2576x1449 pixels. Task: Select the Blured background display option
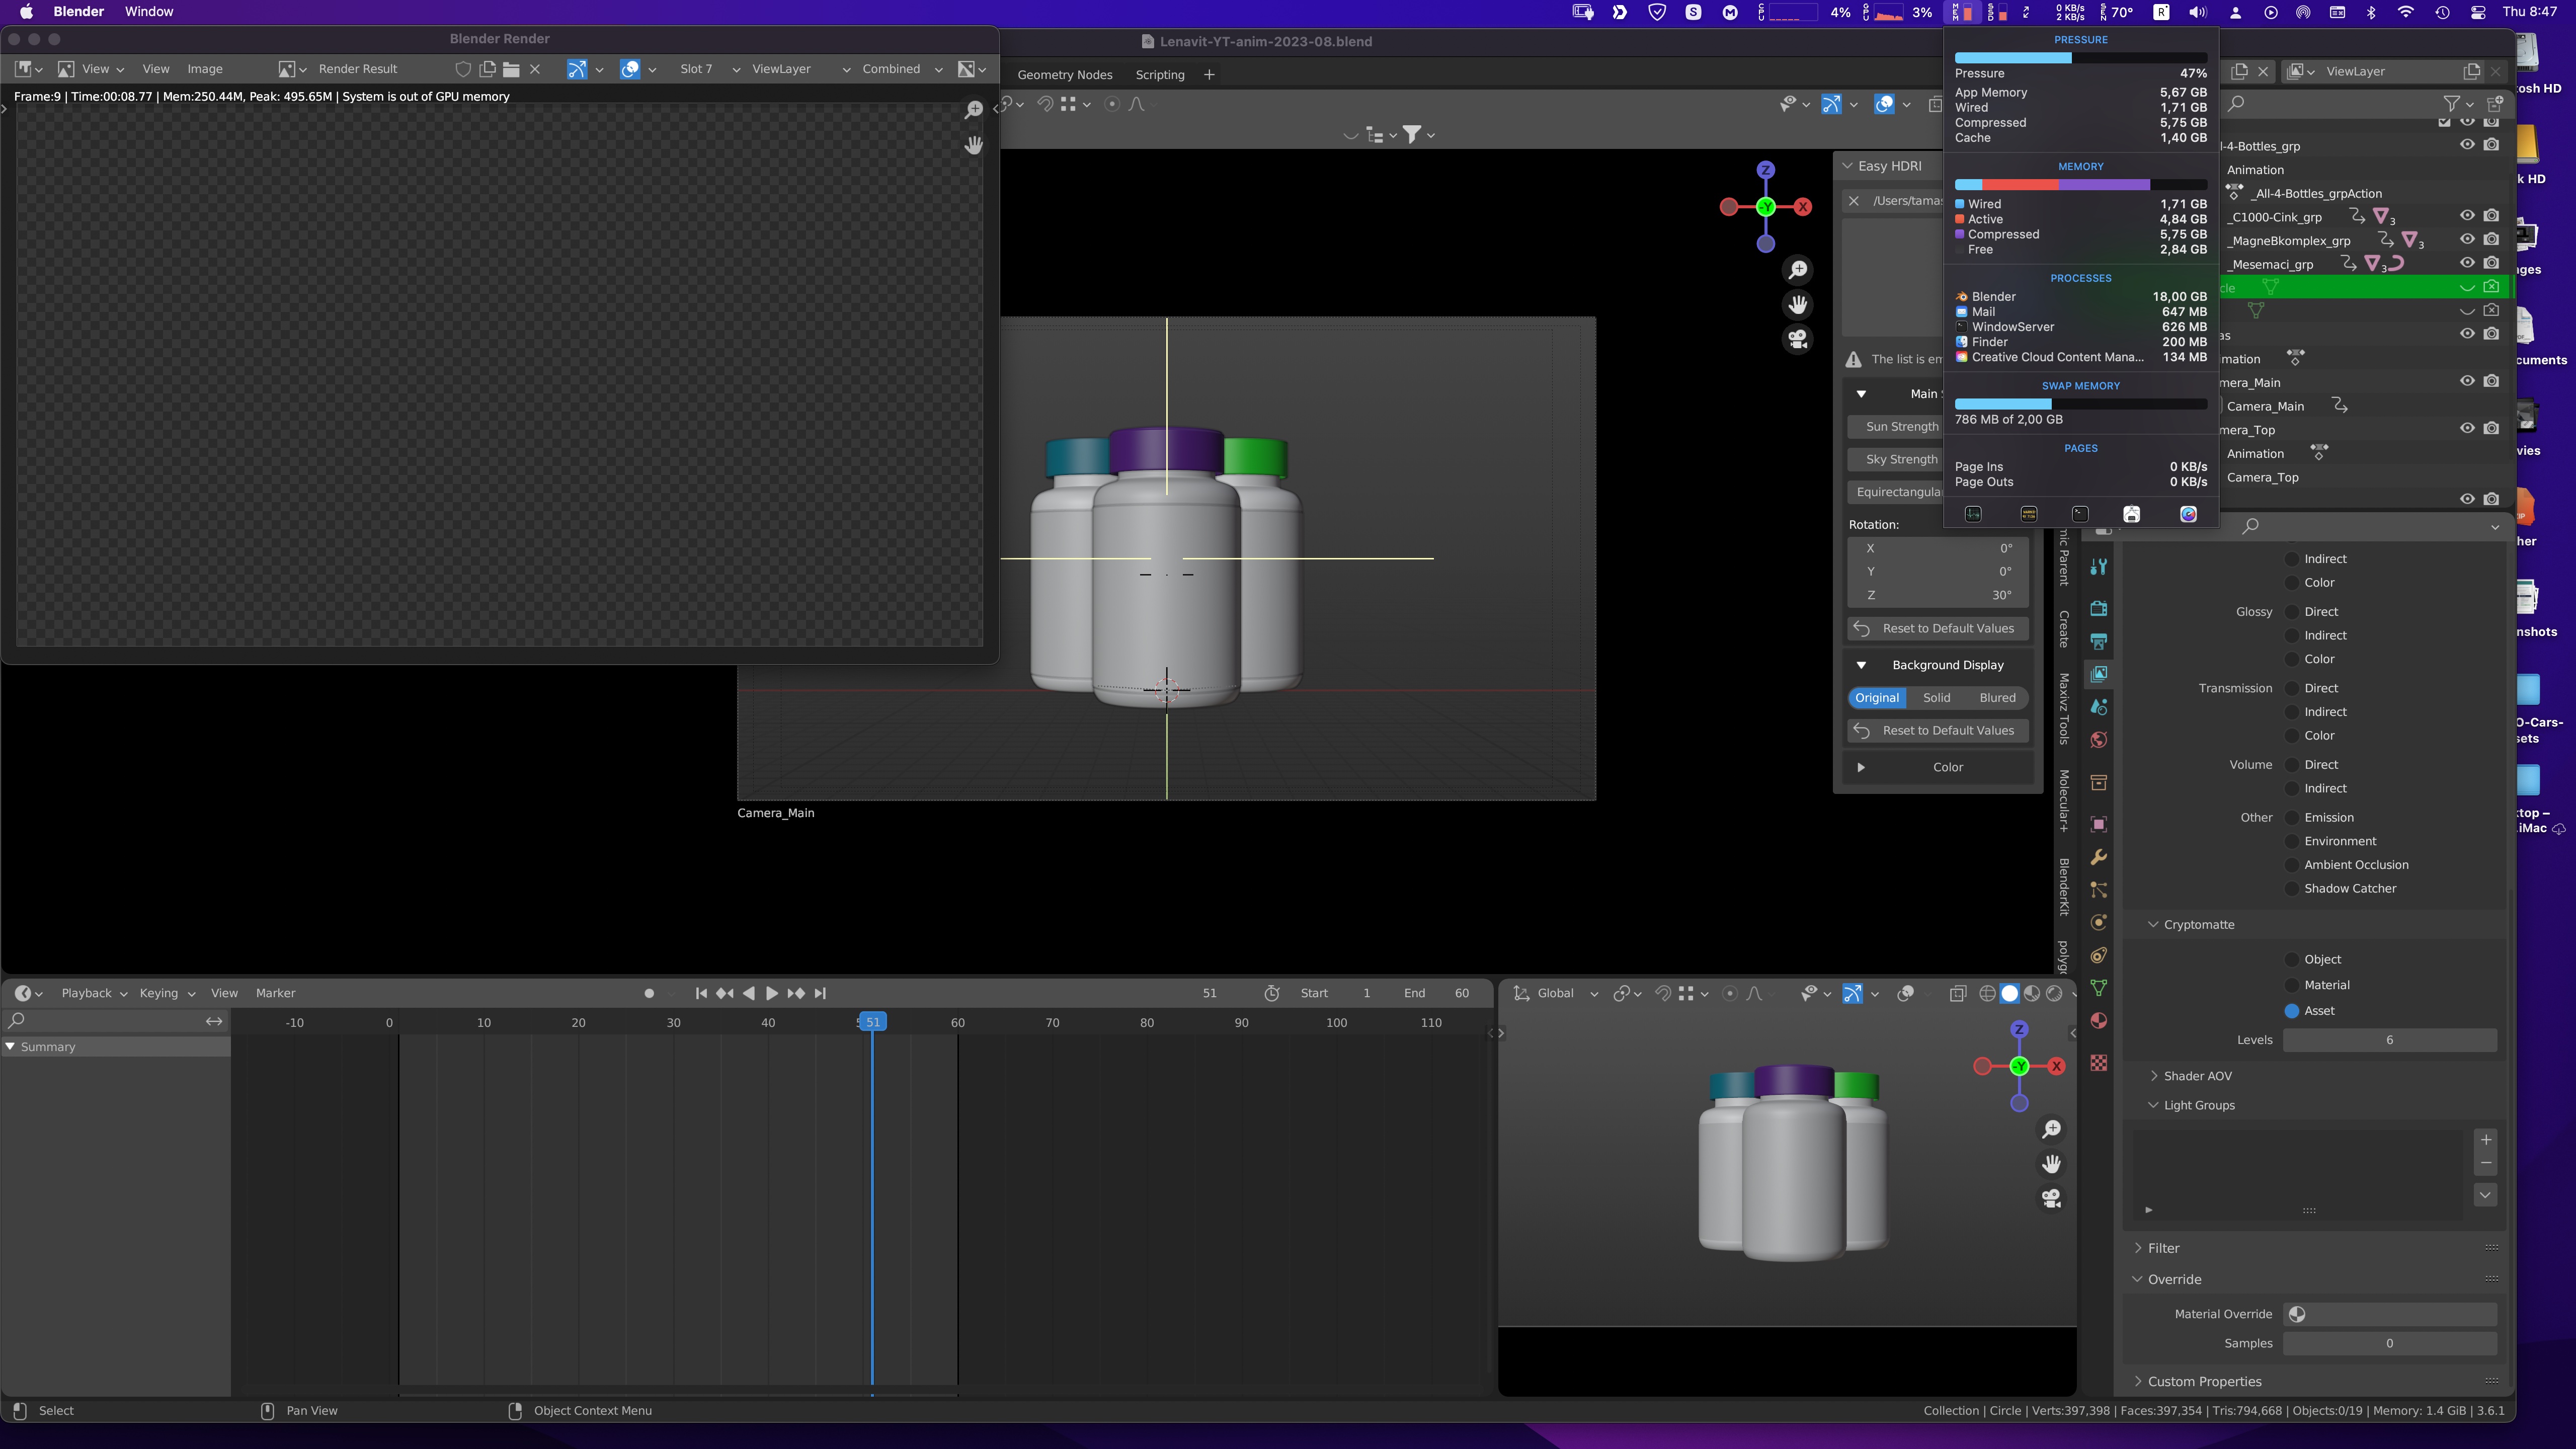pos(1996,697)
